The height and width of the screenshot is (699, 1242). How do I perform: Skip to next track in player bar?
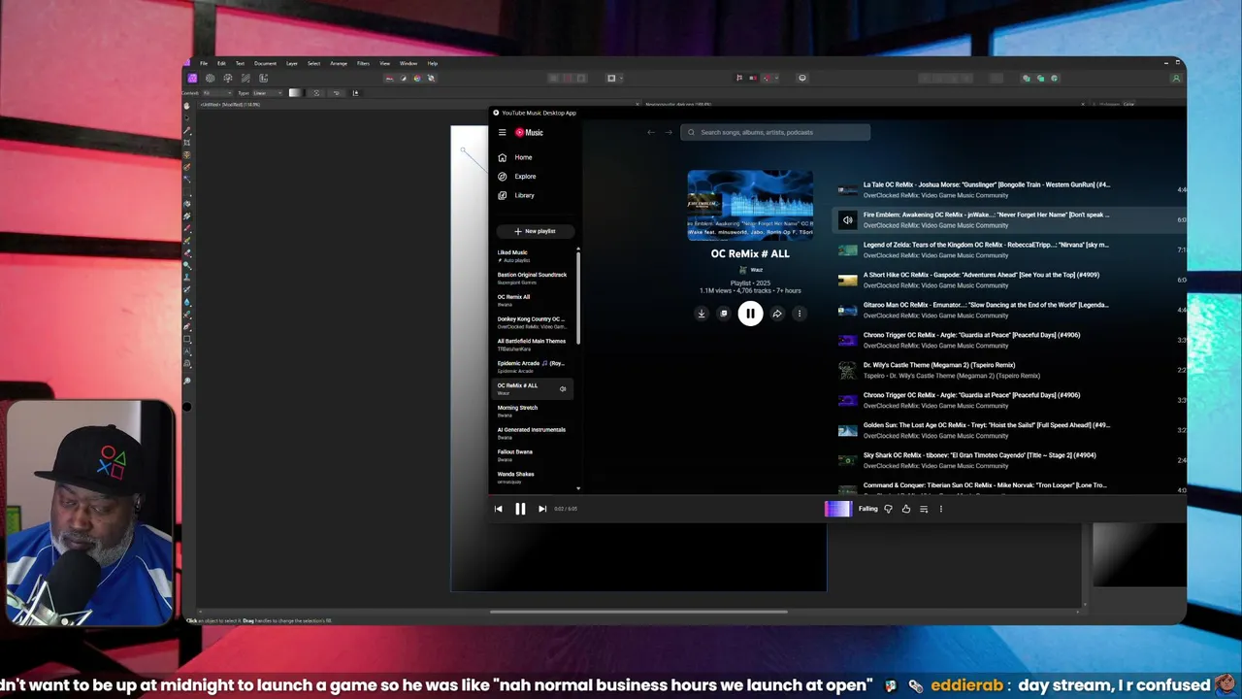coord(542,509)
